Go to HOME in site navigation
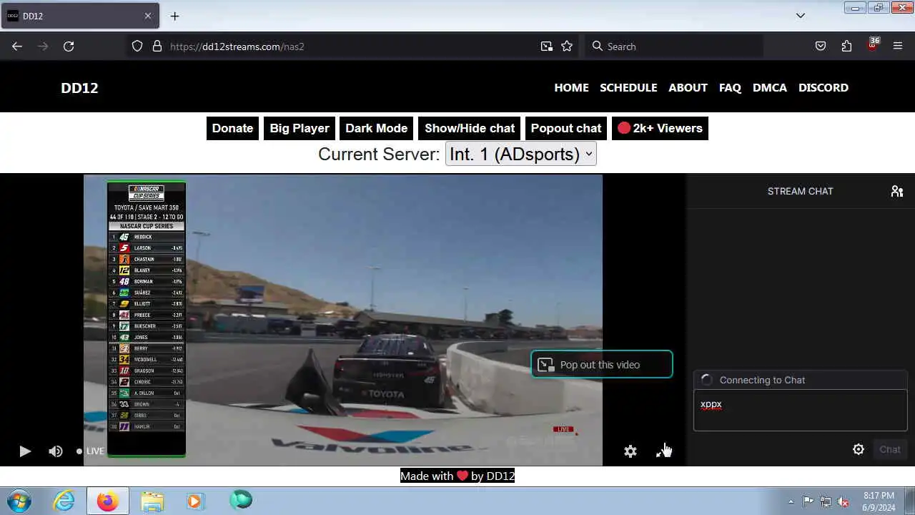Image resolution: width=915 pixels, height=515 pixels. coord(571,87)
